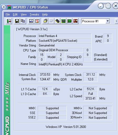118x135 pixels.
Task: Click the L2 Cache value 512 K
Action: [91, 89]
